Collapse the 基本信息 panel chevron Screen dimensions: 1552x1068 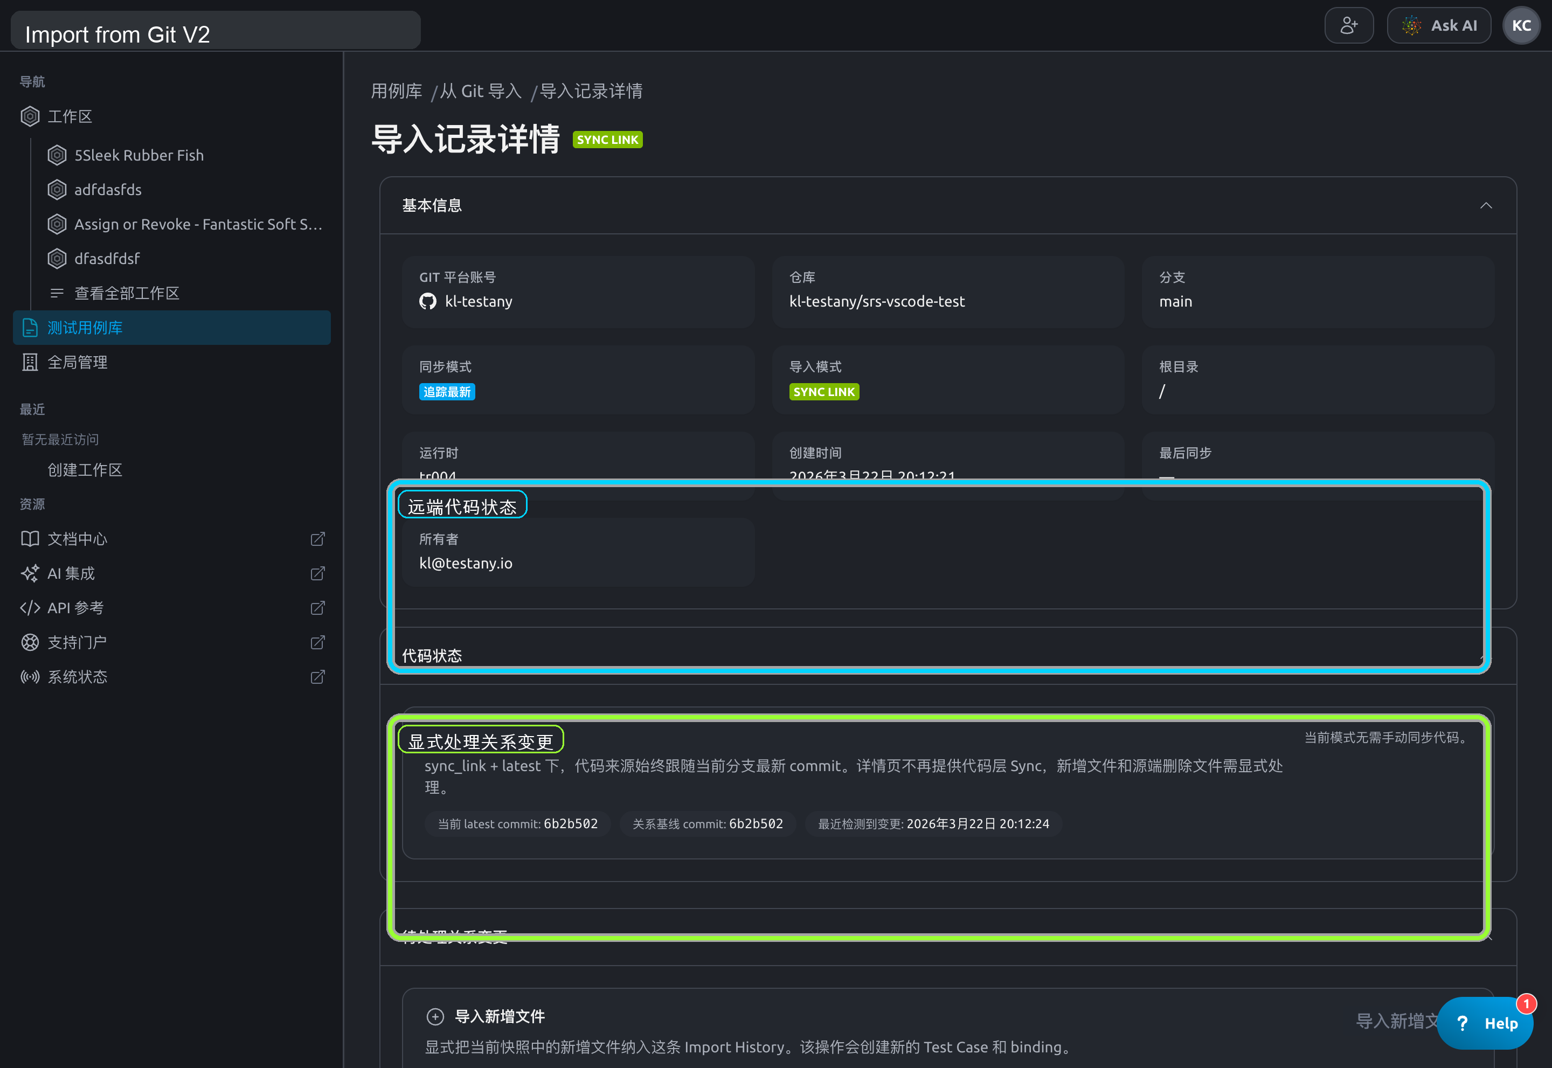tap(1486, 205)
